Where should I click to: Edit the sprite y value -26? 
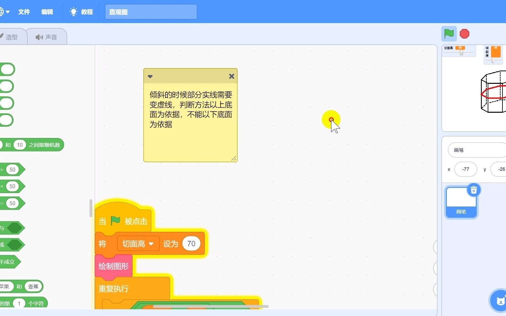[x=498, y=169]
